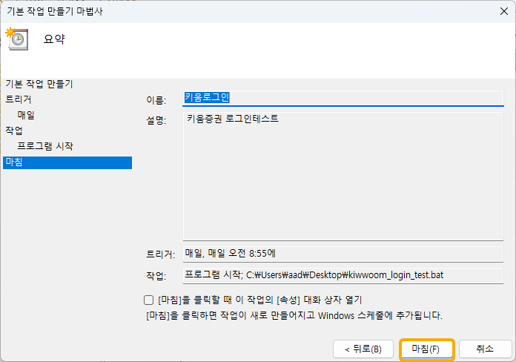The height and width of the screenshot is (362, 516).
Task: Select the 기본 작업 만들기 step in sidebar
Action: 39,84
